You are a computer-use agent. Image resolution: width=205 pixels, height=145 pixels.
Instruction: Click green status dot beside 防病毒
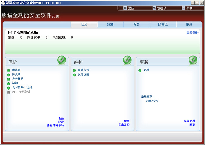tap(8, 71)
